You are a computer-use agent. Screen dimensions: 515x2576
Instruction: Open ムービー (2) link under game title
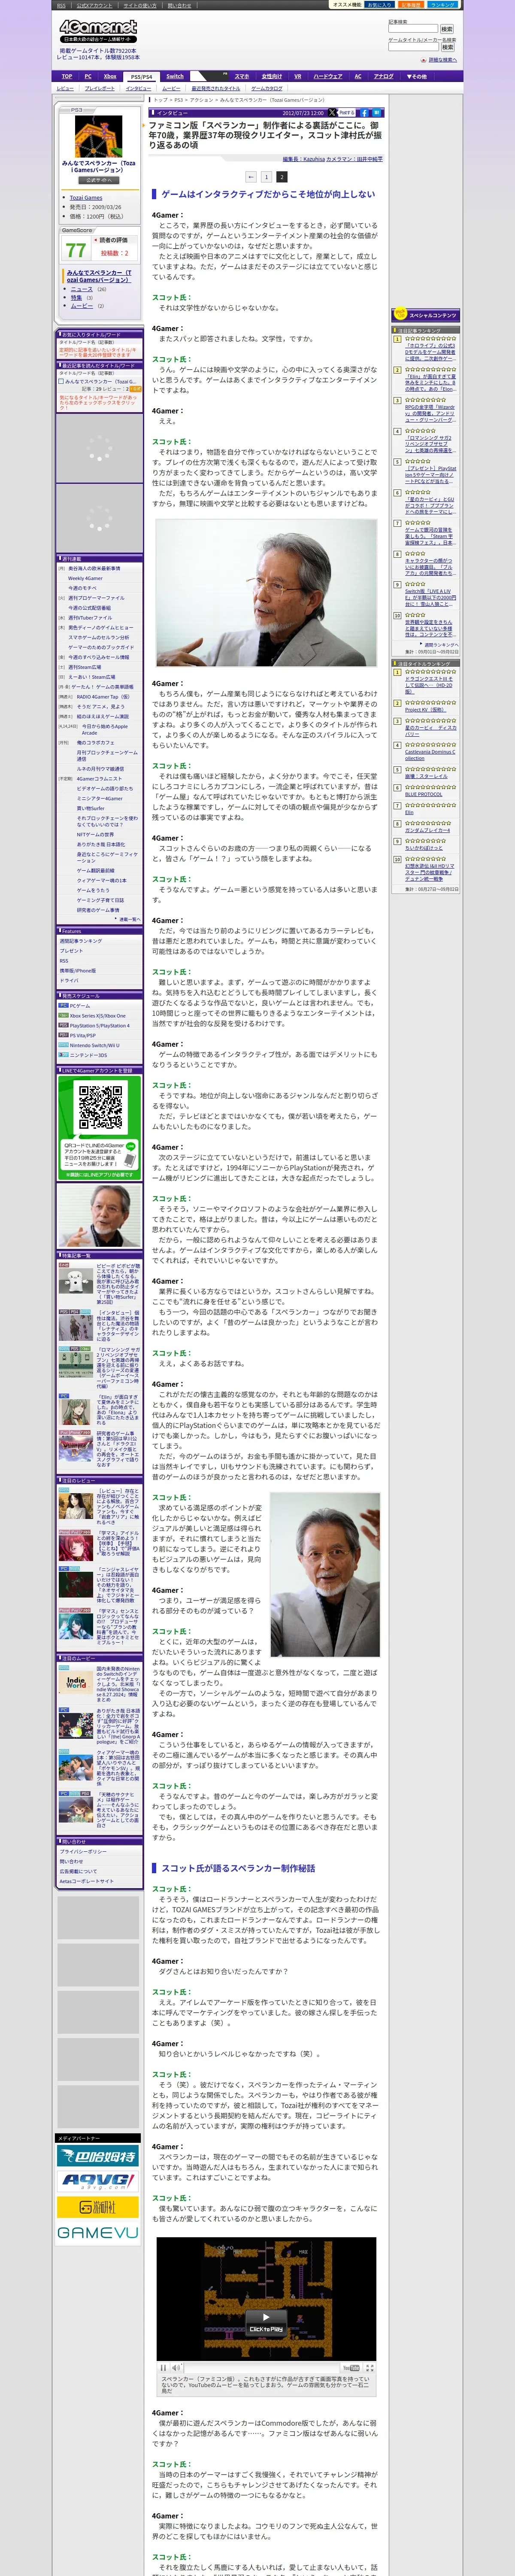(81, 306)
